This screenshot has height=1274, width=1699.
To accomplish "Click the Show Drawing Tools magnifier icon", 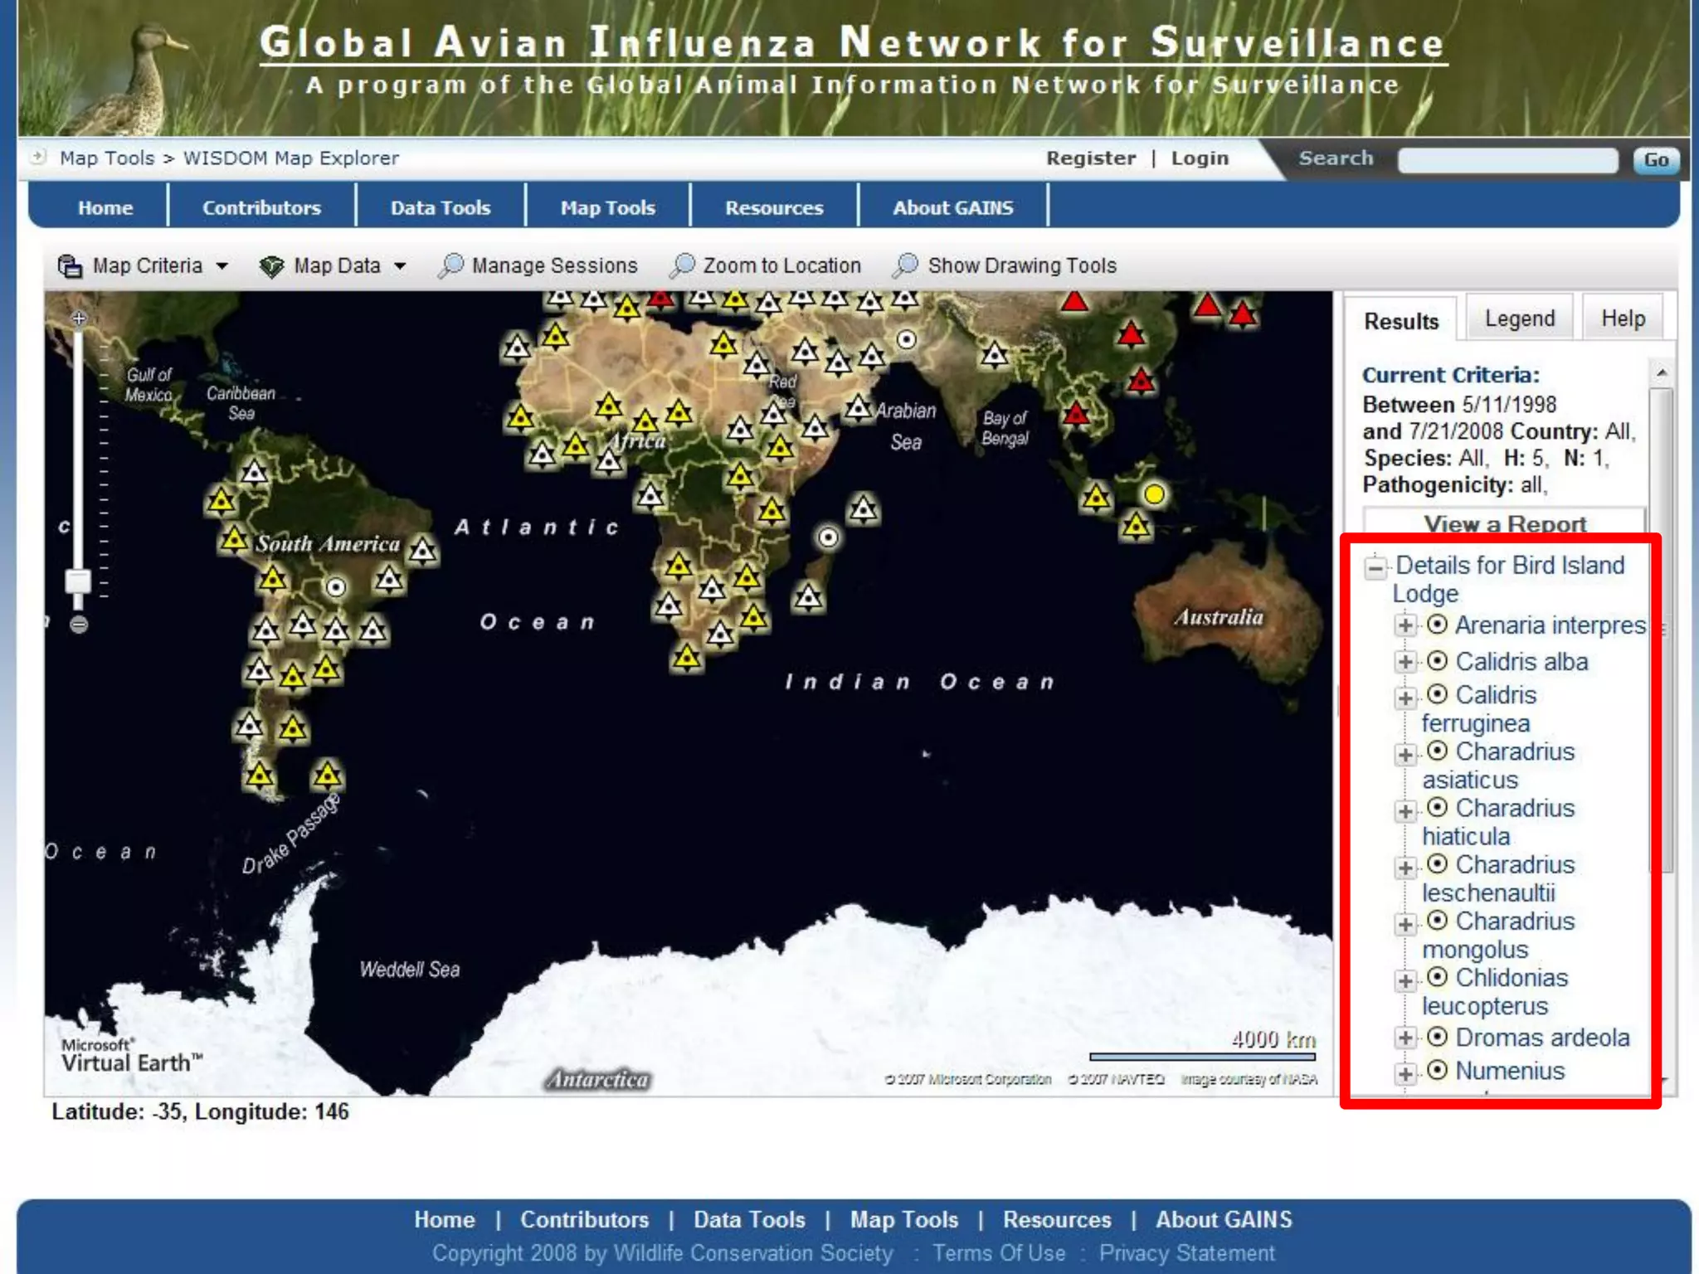I will (x=906, y=265).
